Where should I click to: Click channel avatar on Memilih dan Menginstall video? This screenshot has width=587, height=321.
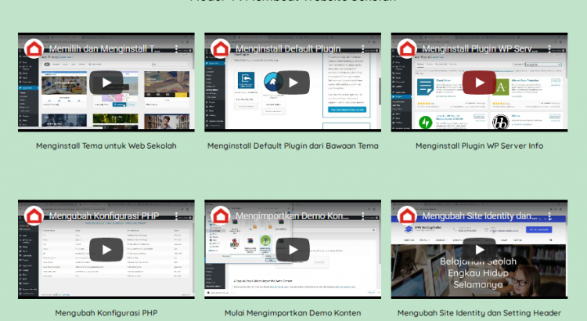tap(34, 49)
